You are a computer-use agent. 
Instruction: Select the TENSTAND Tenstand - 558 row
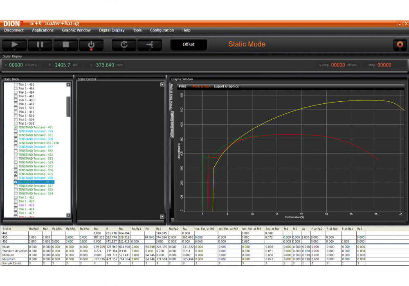(x=36, y=139)
